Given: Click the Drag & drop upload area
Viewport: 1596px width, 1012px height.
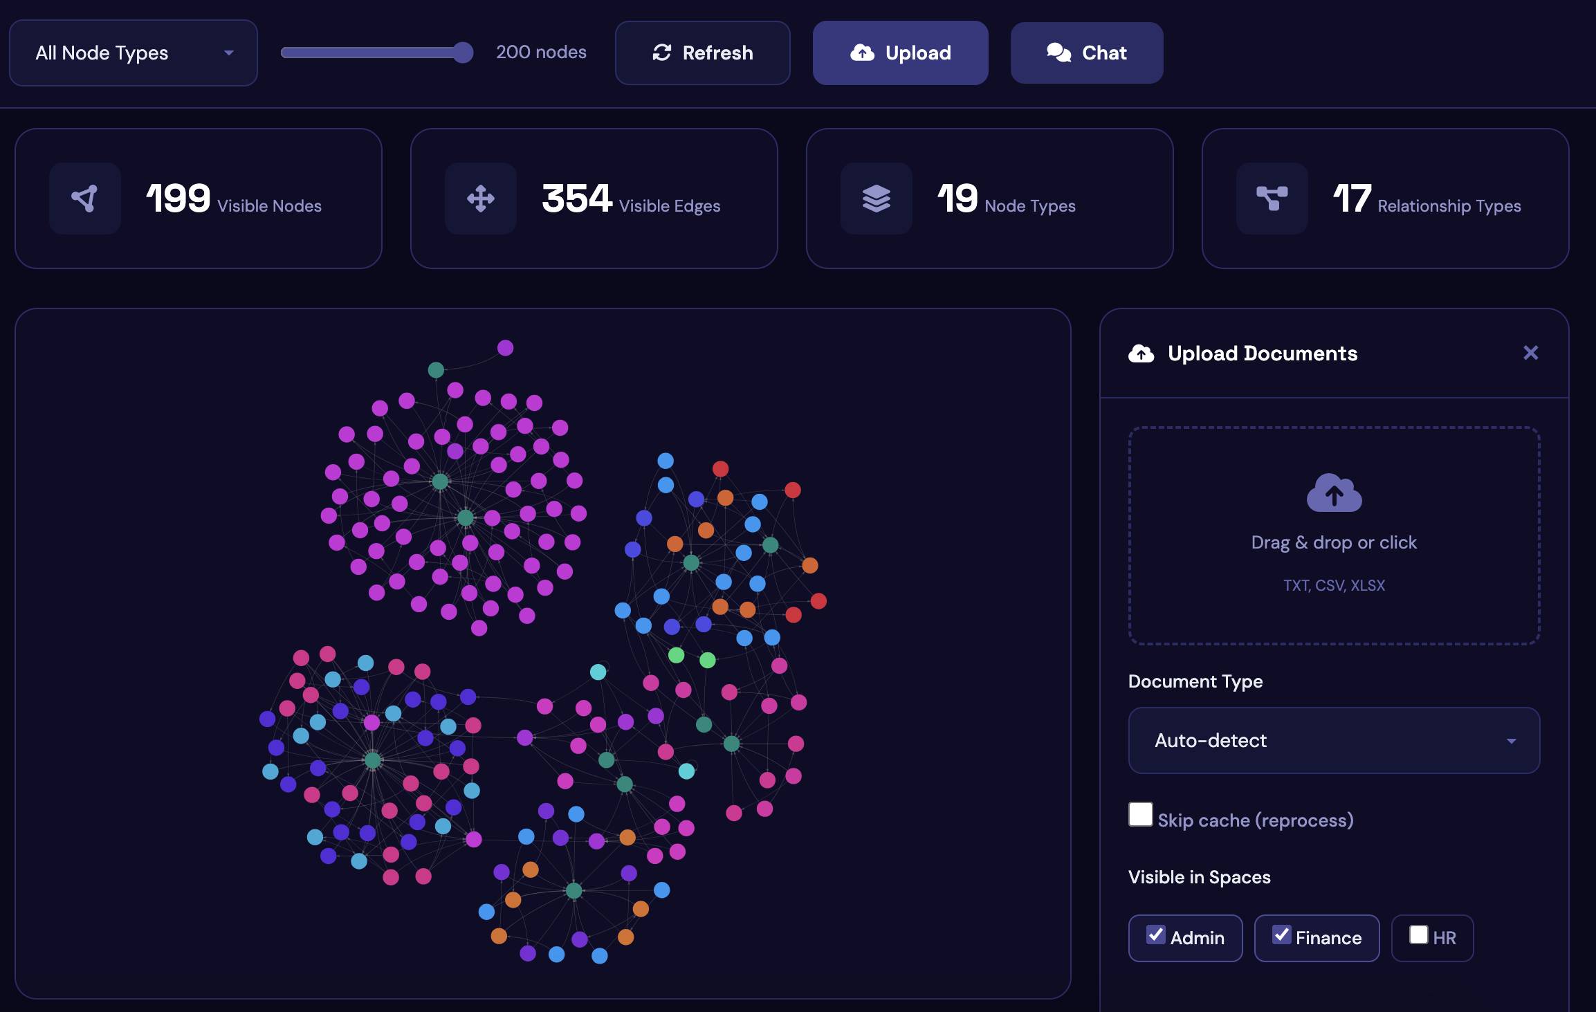Looking at the screenshot, I should [x=1333, y=542].
